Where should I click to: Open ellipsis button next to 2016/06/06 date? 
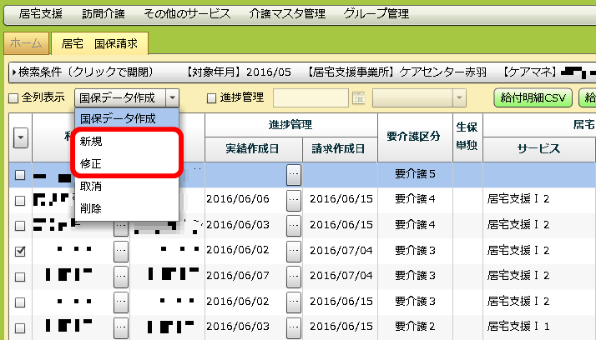pyautogui.click(x=293, y=200)
